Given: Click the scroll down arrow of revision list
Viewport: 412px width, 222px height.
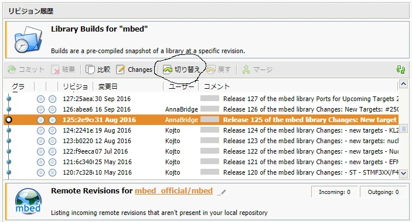Looking at the screenshot, I should pyautogui.click(x=404, y=173).
